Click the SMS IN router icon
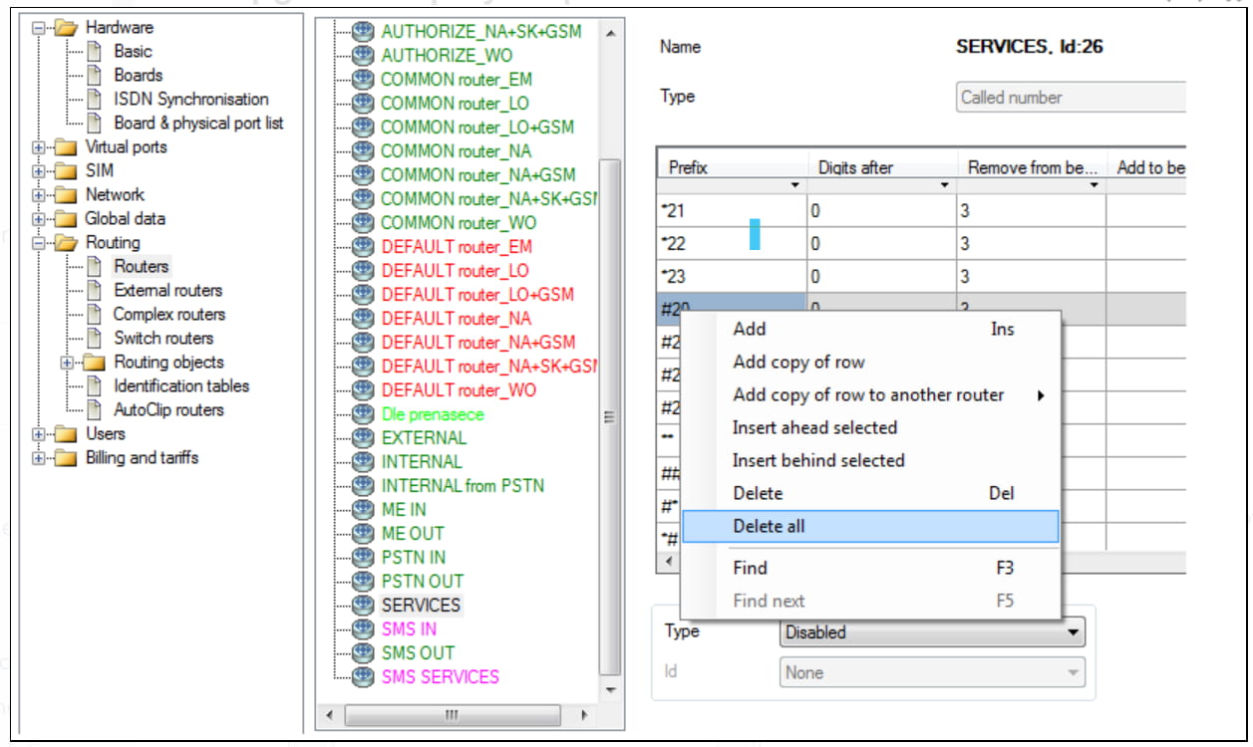 click(x=364, y=629)
